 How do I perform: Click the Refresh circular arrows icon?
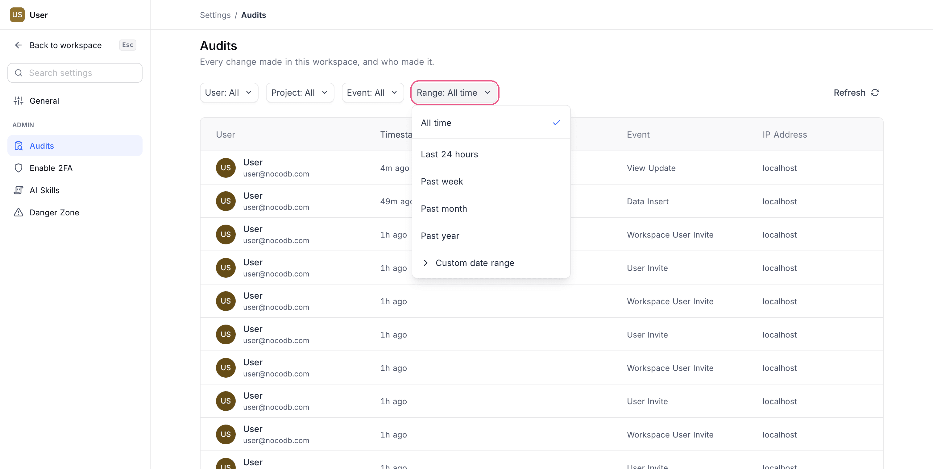click(875, 93)
